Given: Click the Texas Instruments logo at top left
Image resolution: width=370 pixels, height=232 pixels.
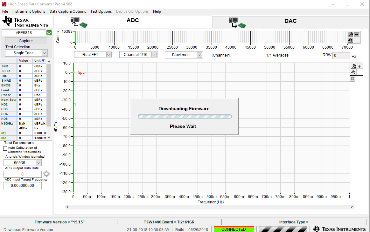Looking at the screenshot, I should tap(25, 22).
